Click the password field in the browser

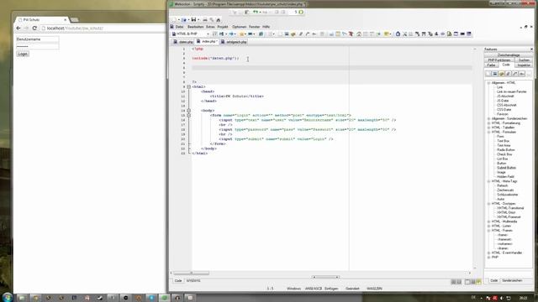tap(37, 46)
